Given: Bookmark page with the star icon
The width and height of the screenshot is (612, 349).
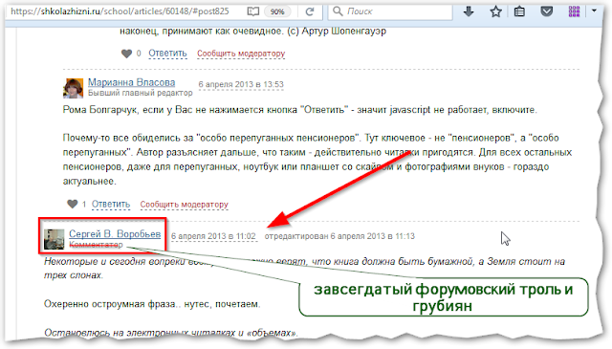Looking at the screenshot, I should click(x=495, y=11).
